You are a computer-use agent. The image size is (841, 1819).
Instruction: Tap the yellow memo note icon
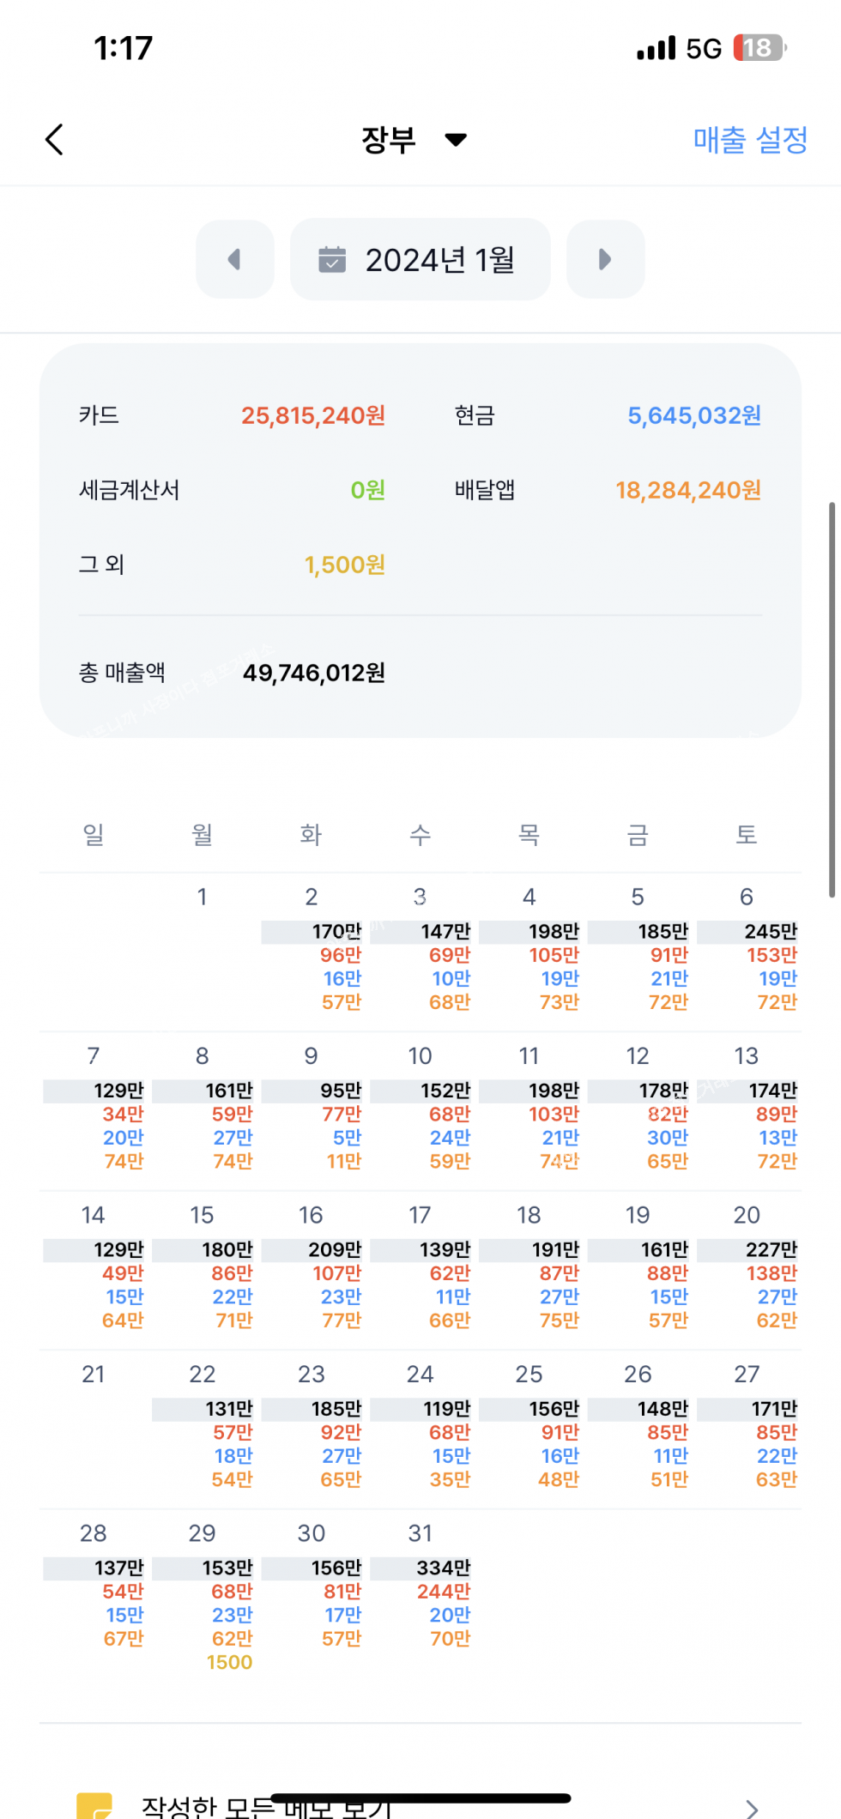[x=94, y=1805]
